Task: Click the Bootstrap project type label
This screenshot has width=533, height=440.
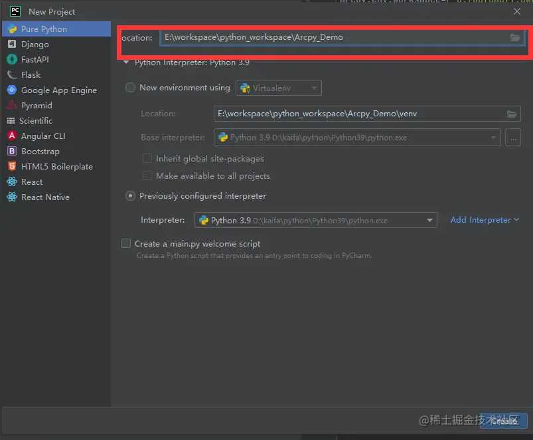Action: [x=40, y=151]
